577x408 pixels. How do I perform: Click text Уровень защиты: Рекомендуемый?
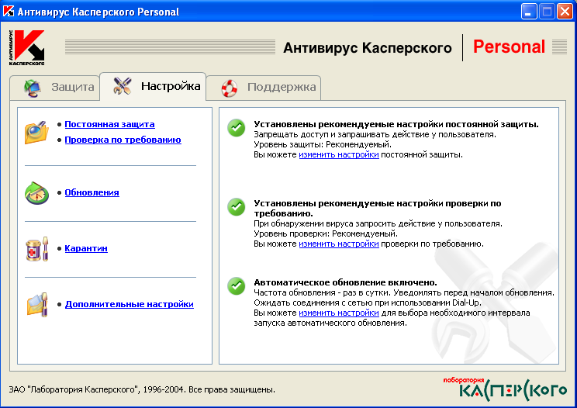click(x=323, y=144)
